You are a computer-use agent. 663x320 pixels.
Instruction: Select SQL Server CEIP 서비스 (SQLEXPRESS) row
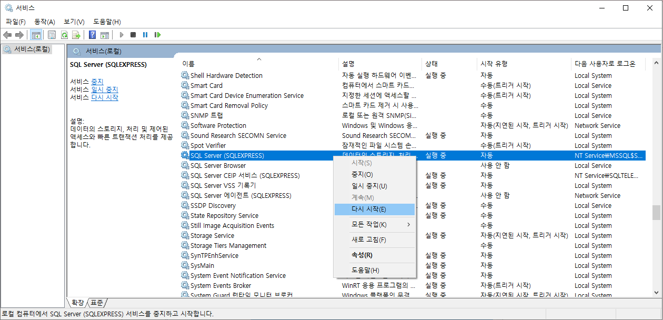pos(413,175)
